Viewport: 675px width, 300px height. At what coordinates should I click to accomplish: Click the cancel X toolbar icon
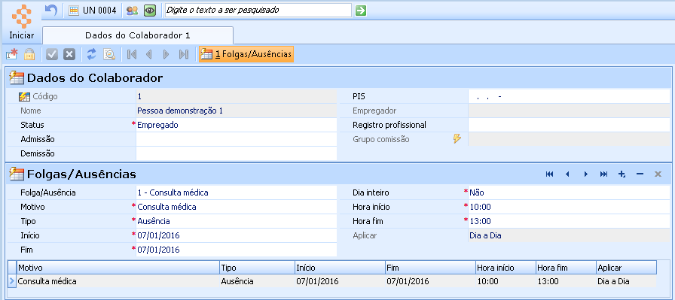tap(69, 55)
